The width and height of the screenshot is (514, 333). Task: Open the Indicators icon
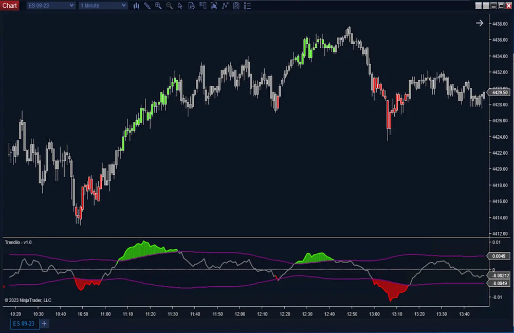214,6
